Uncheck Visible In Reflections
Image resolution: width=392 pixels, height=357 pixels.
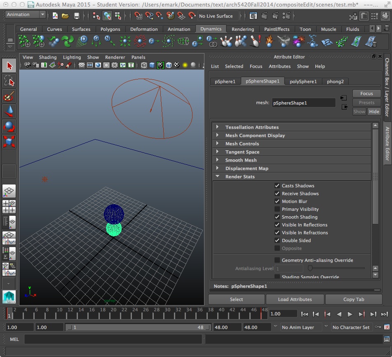pos(277,225)
